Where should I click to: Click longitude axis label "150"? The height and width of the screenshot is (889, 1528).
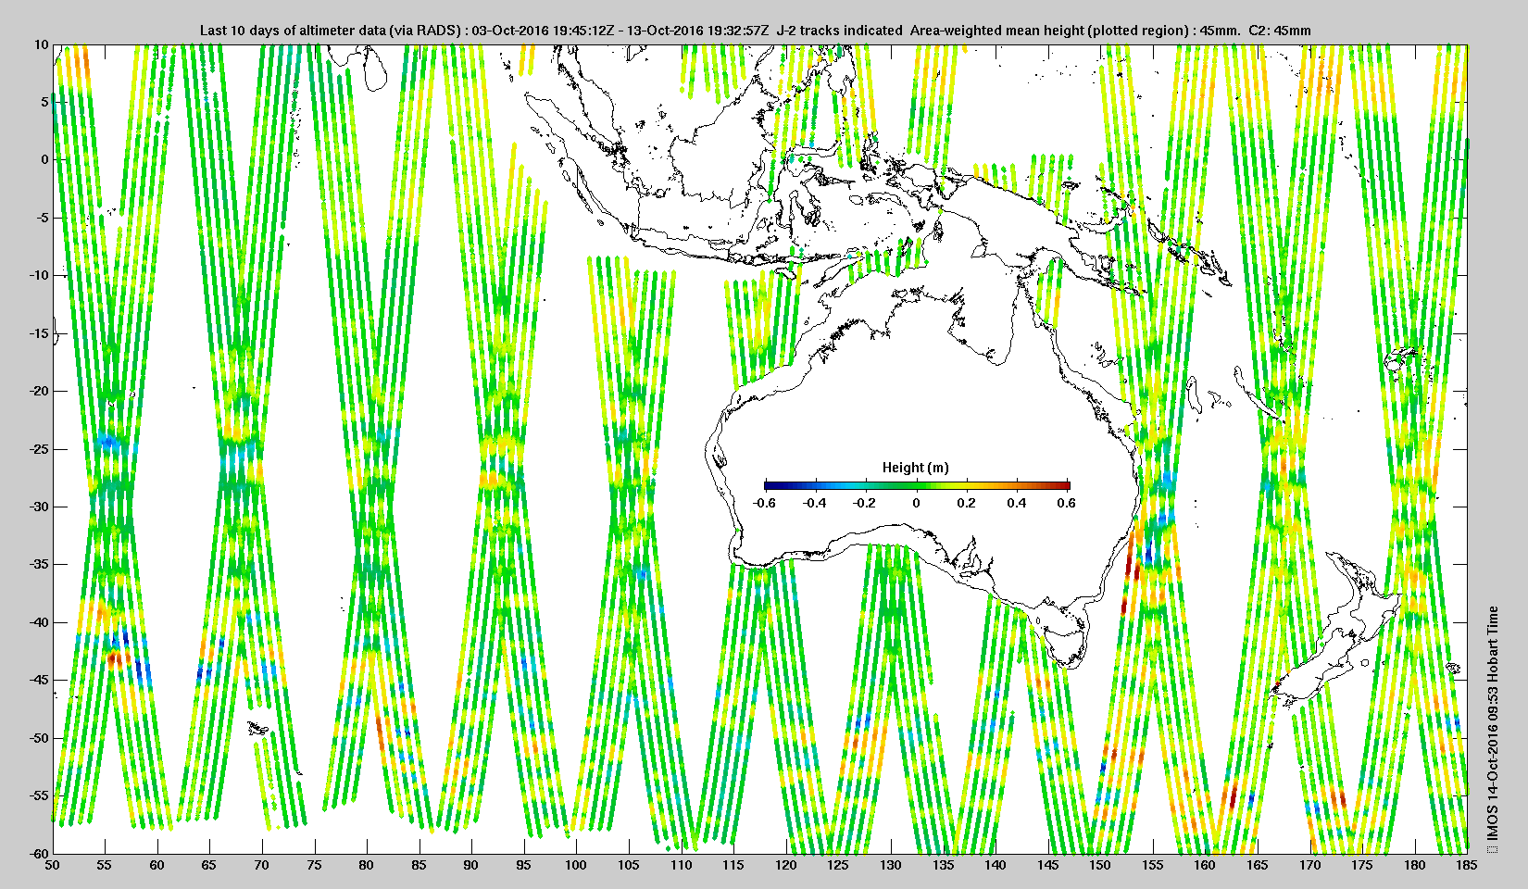(1100, 865)
